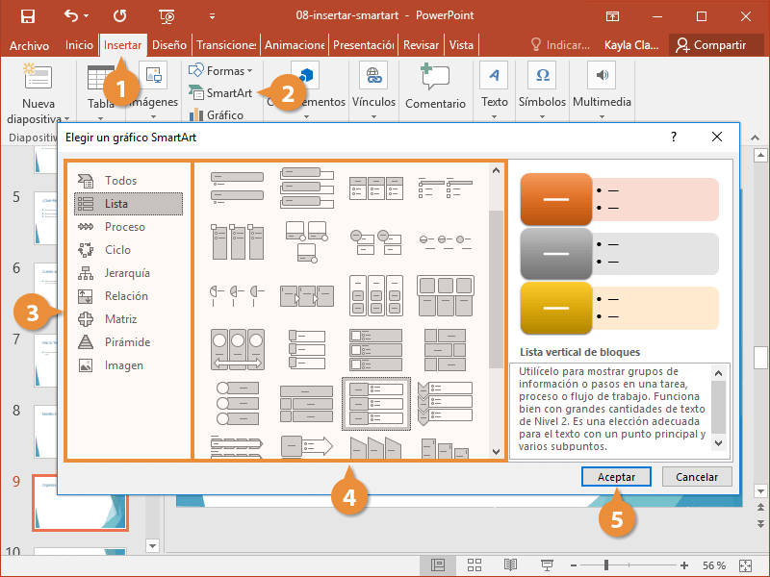Open the Revisar tab

[421, 45]
